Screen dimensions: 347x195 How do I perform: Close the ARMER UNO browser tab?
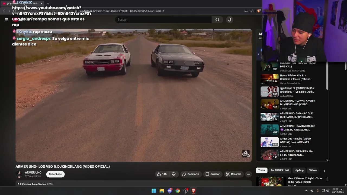(41, 4)
